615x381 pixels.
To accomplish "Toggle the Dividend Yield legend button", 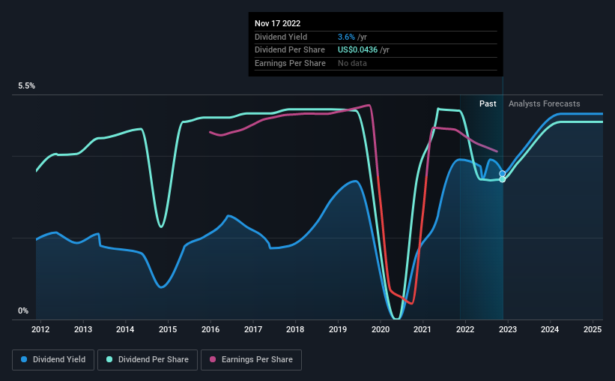I will click(x=53, y=360).
